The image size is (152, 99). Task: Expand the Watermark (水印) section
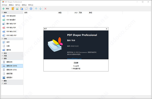(12, 84)
